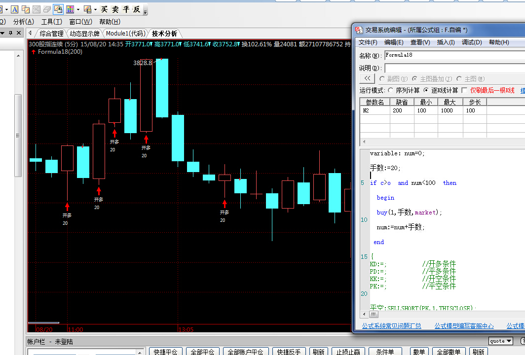Switch to the 动态显示牌 tab

point(85,34)
